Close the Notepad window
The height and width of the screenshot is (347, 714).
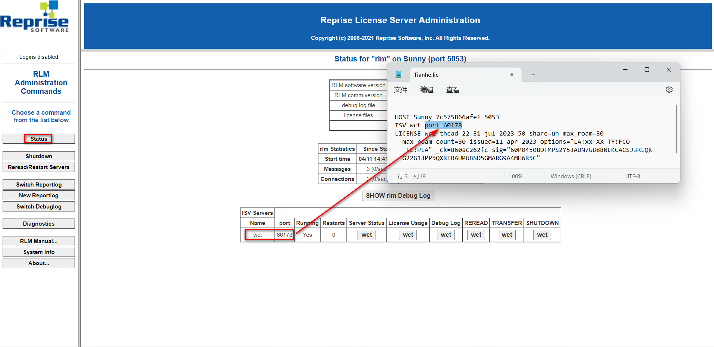click(669, 70)
